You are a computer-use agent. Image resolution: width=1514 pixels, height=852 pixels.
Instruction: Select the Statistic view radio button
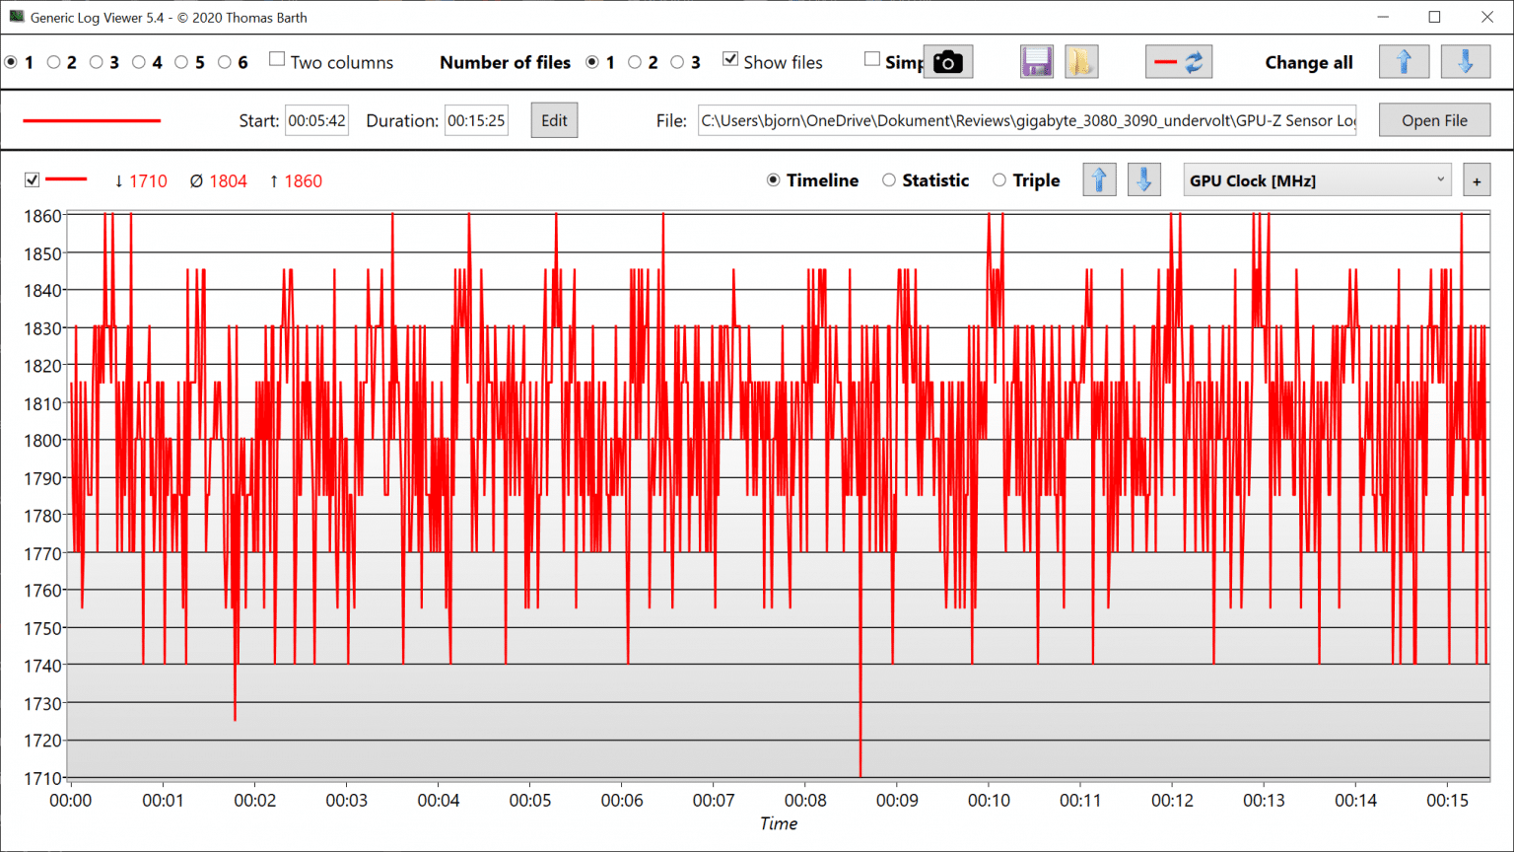889,180
